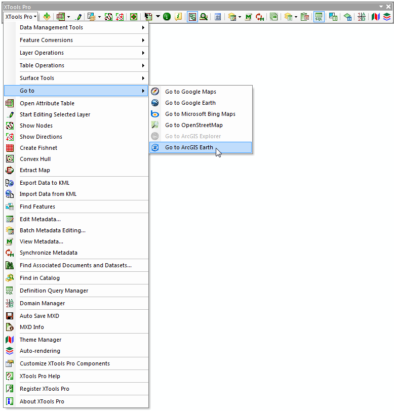Expand the Table Operations submenu
Image resolution: width=394 pixels, height=411 pixels.
[x=76, y=65]
